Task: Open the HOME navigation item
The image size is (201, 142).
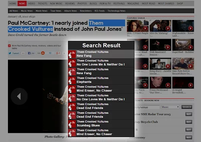Action: [13, 3]
